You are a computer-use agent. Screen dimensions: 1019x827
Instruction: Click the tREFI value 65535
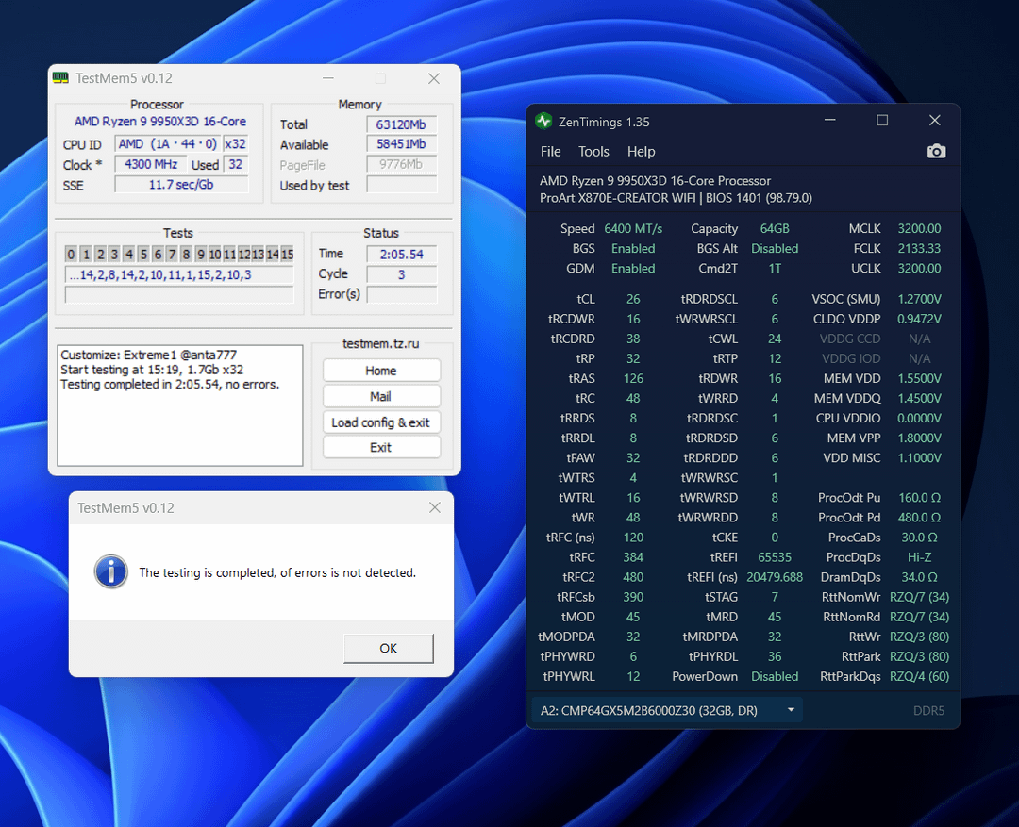(775, 557)
